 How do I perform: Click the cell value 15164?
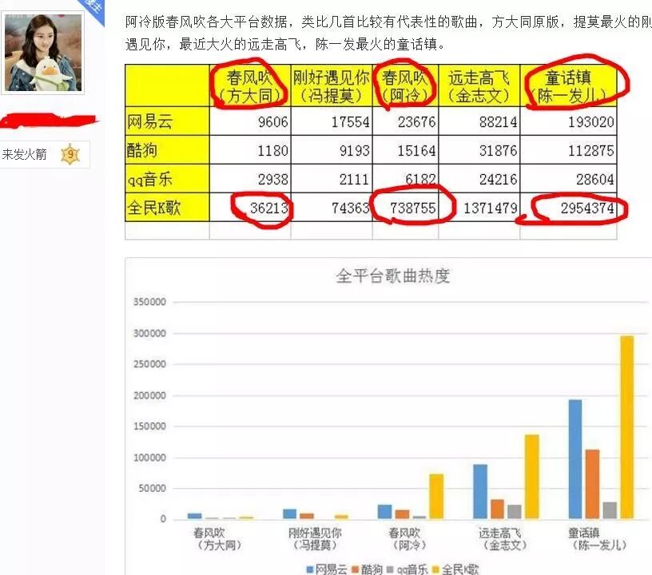416,150
